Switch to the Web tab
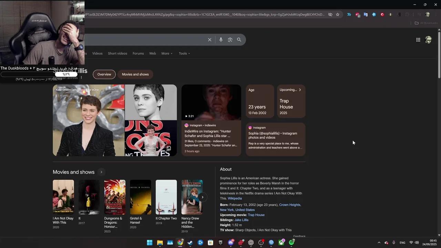Screen dimensions: 441x248 coord(153,53)
